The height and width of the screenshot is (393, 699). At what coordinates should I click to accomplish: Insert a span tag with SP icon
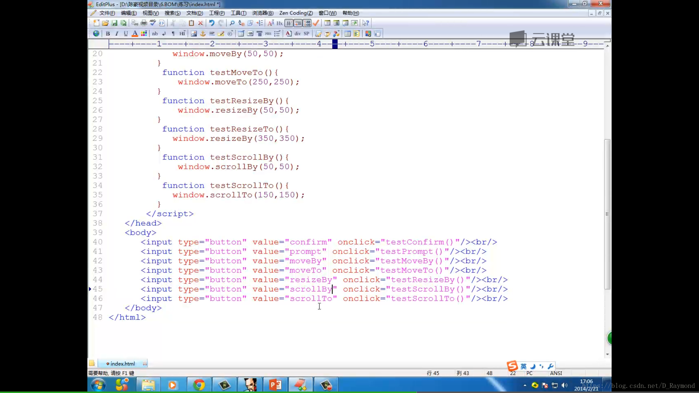click(307, 33)
